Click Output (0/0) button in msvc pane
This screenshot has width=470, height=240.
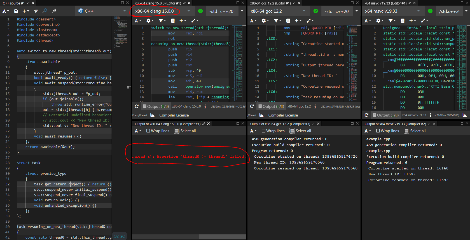pyautogui.click(x=385, y=115)
